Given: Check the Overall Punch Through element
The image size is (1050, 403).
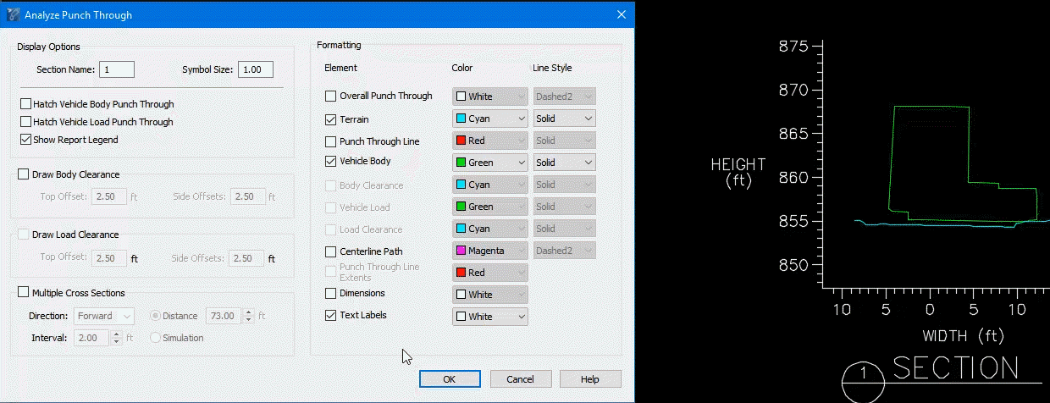Looking at the screenshot, I should click(x=331, y=97).
